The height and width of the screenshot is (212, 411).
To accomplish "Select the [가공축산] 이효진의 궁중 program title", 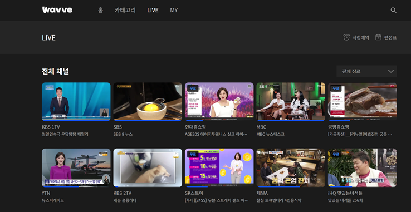I will tap(360, 135).
